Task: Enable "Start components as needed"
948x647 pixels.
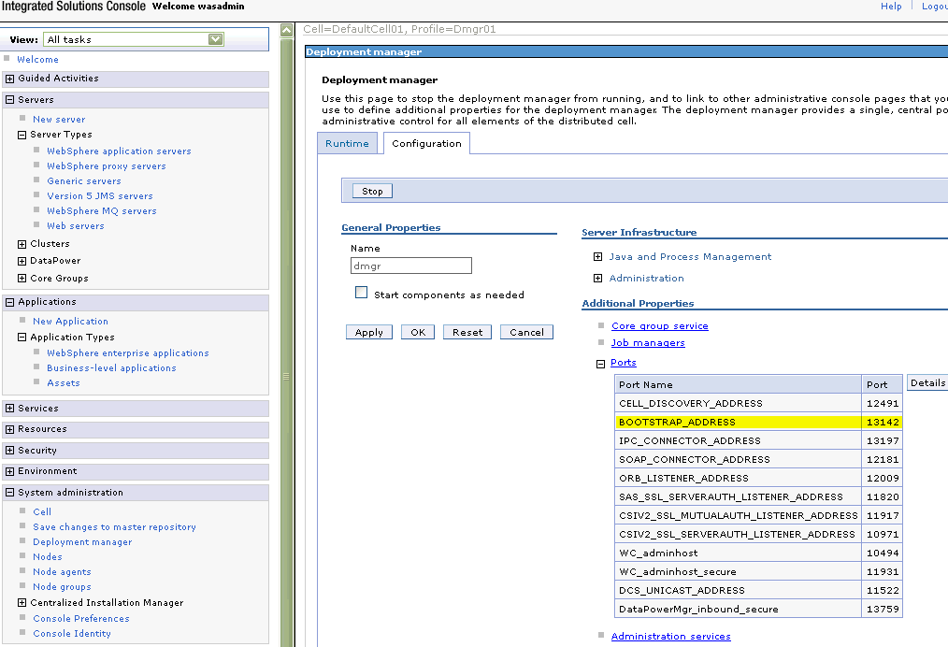Action: tap(362, 292)
